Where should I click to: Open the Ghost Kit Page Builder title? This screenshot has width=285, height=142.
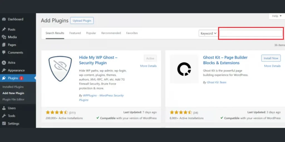pyautogui.click(x=225, y=60)
